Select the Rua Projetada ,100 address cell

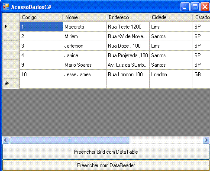point(128,55)
